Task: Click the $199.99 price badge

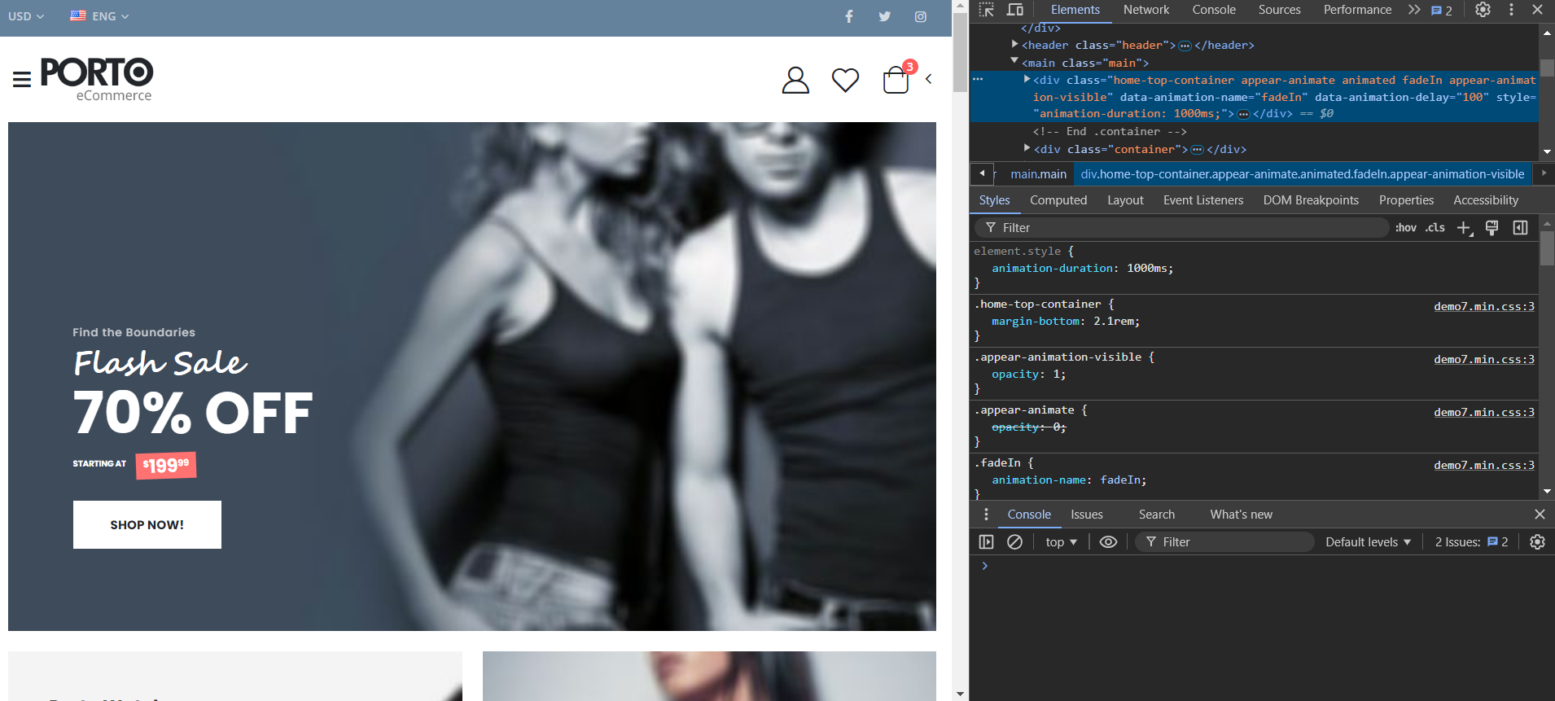Action: coord(166,466)
